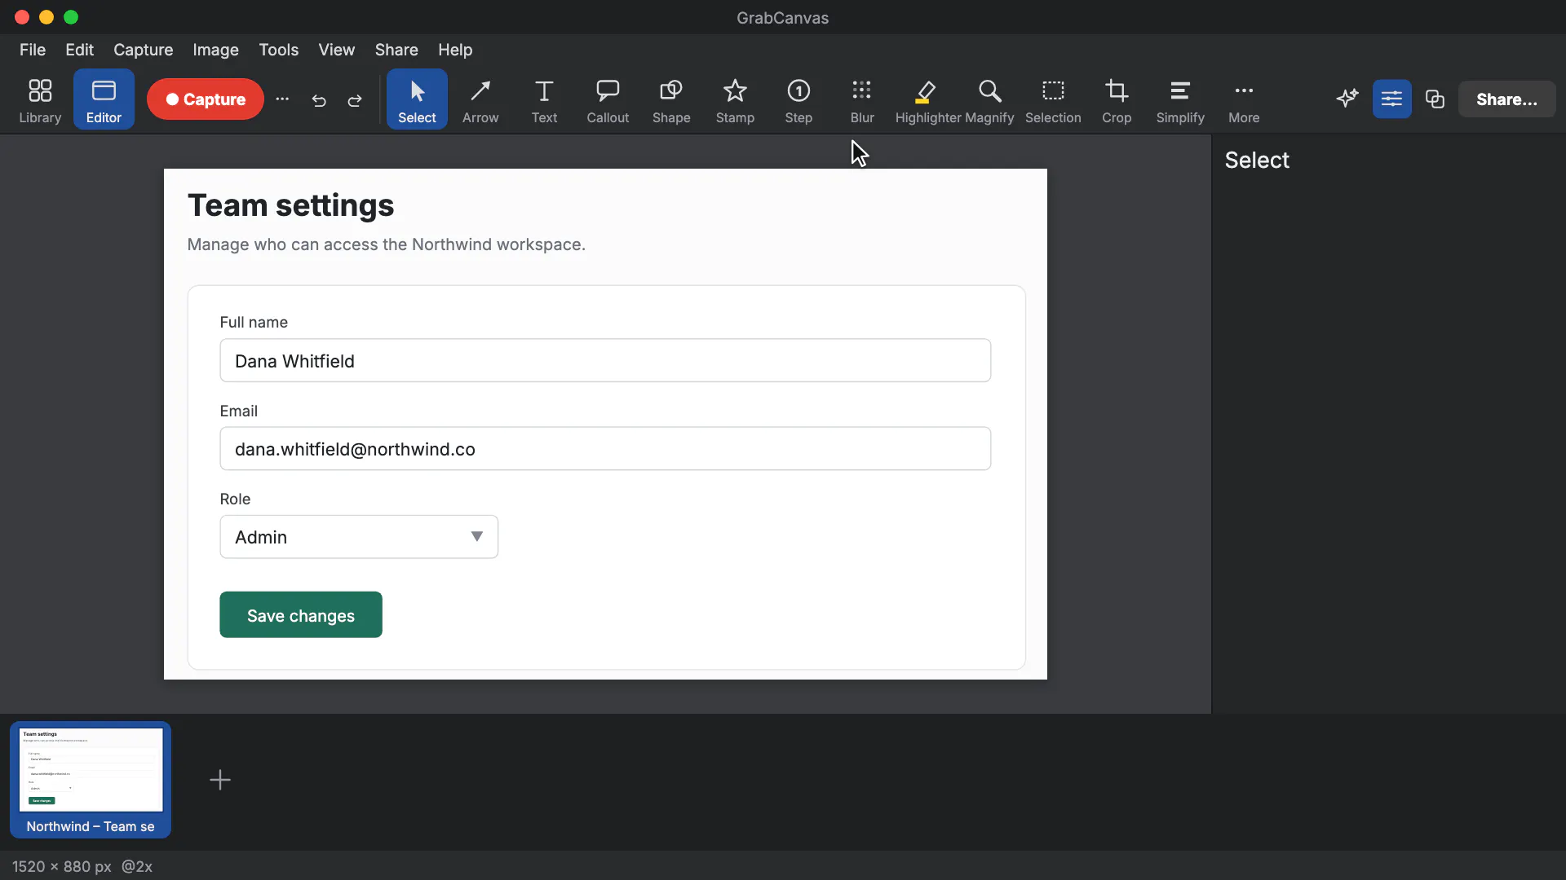1566x880 pixels.
Task: Click the red Capture button
Action: (206, 99)
